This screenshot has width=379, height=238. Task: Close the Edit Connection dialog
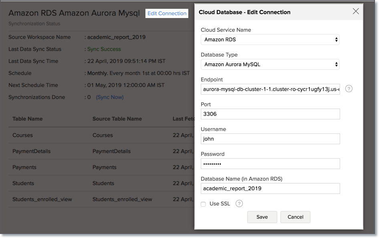(x=355, y=11)
